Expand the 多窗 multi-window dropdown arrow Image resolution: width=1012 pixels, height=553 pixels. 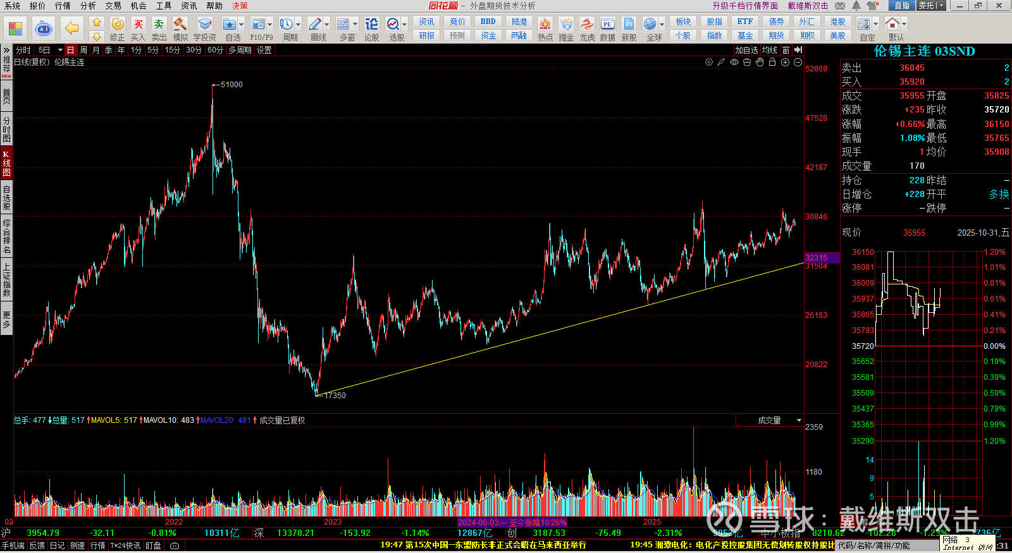(x=355, y=25)
